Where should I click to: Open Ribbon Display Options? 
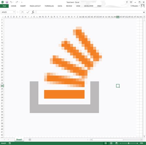[x=131, y=2]
